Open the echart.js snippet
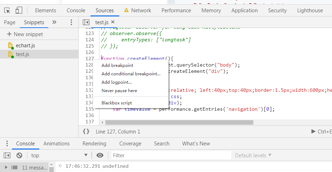 click(x=25, y=46)
